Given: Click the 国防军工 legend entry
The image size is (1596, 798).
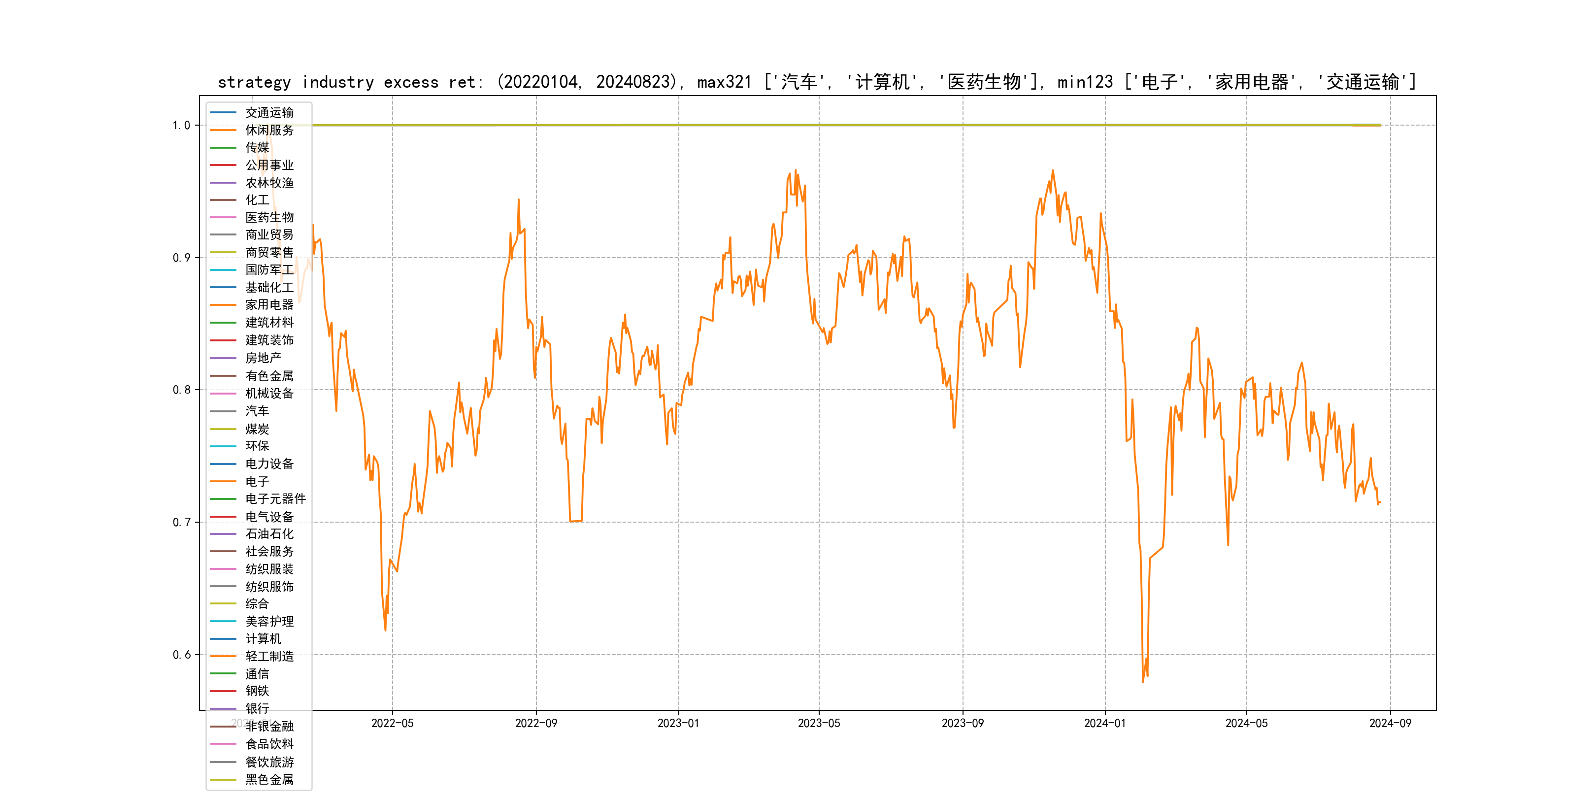Looking at the screenshot, I should click(269, 270).
